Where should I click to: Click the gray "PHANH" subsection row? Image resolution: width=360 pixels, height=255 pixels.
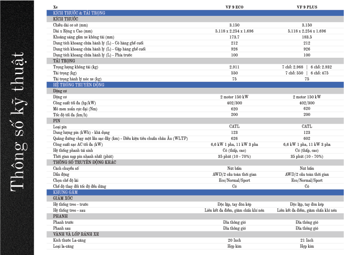(x=60, y=216)
